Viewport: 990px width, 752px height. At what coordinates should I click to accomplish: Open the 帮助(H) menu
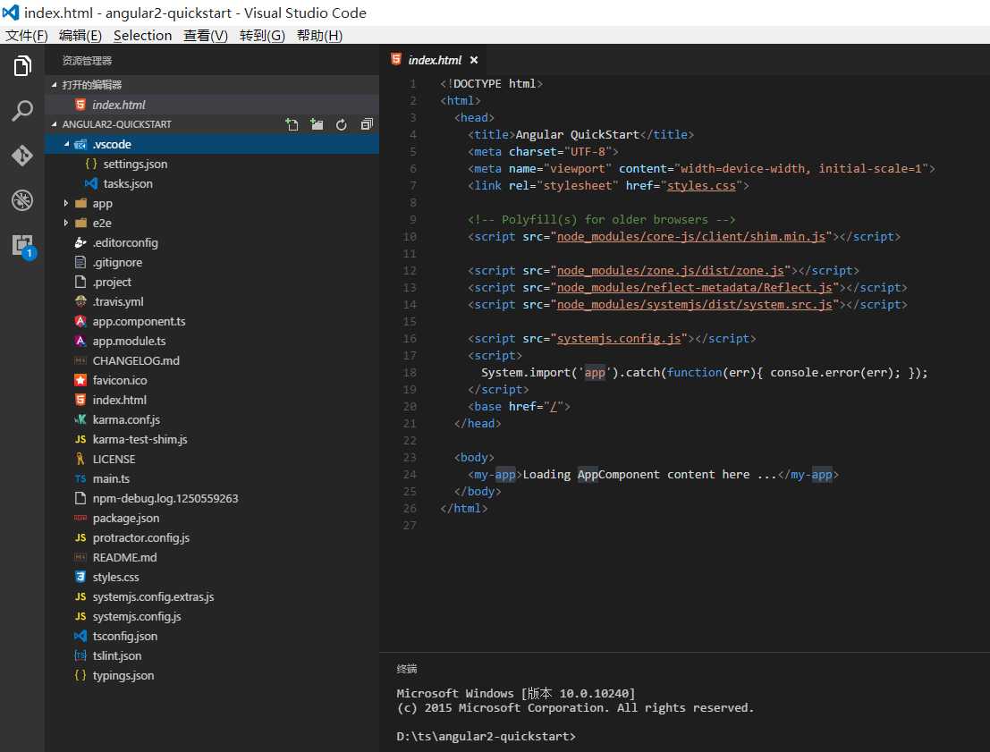pos(319,36)
